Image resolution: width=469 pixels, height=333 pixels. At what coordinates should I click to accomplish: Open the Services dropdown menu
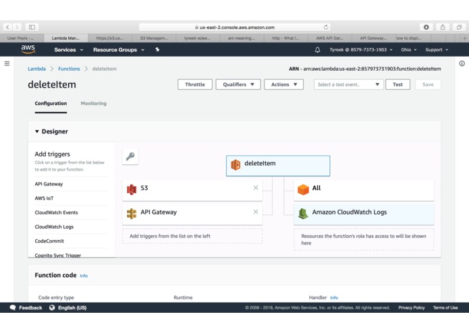(x=69, y=50)
